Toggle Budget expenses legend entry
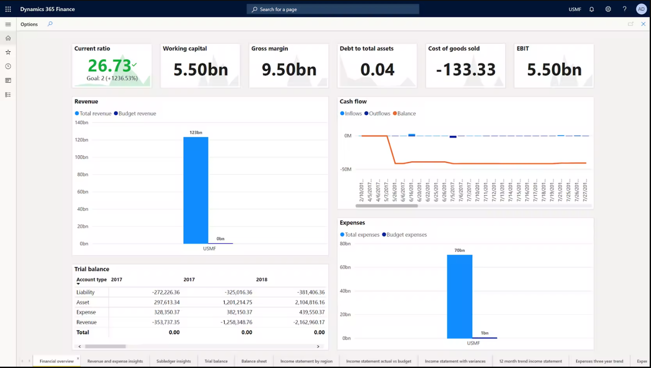 point(404,235)
